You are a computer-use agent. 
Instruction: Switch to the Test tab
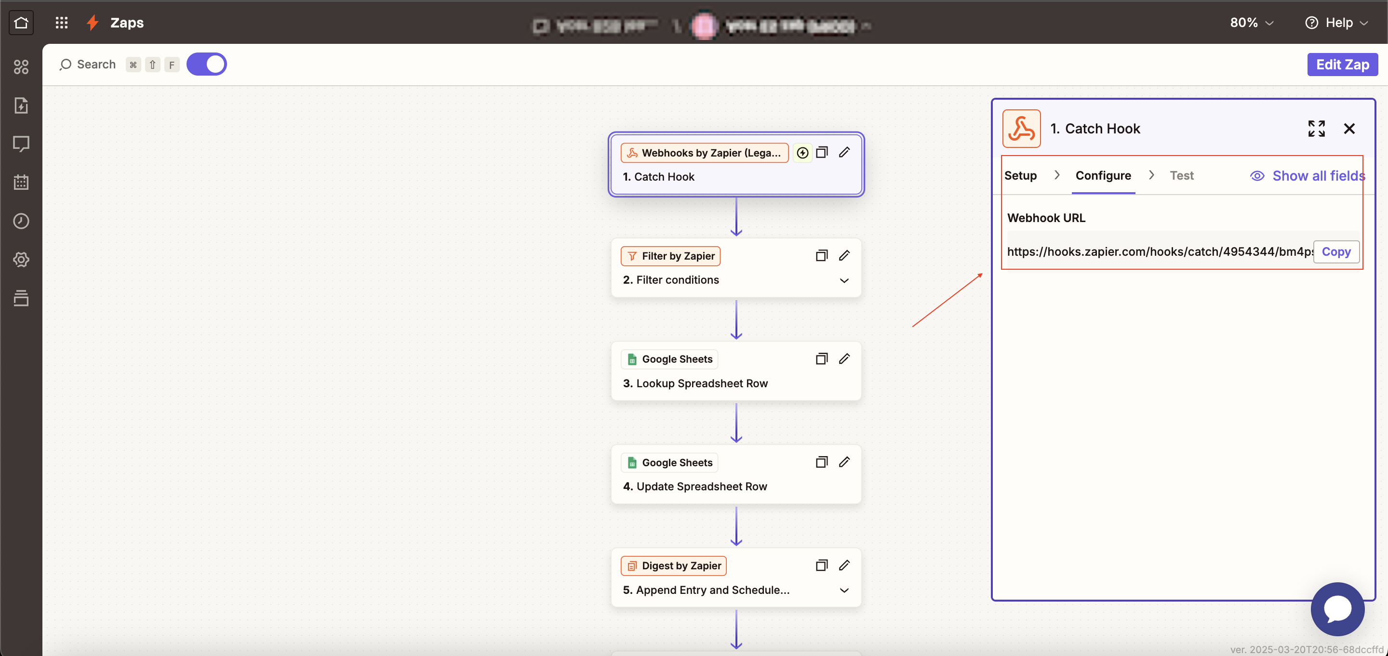(1182, 176)
